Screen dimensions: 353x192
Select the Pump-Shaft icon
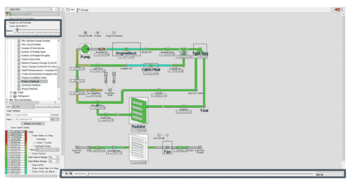pyautogui.click(x=85, y=33)
